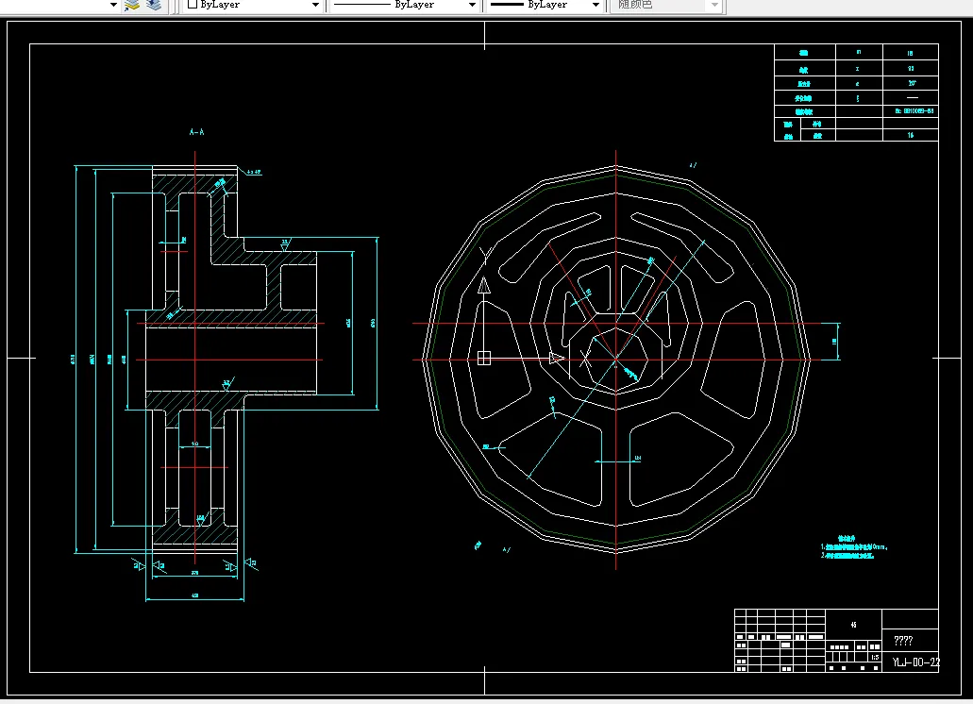
Task: Select the A-A section view label
Action: [x=196, y=132]
